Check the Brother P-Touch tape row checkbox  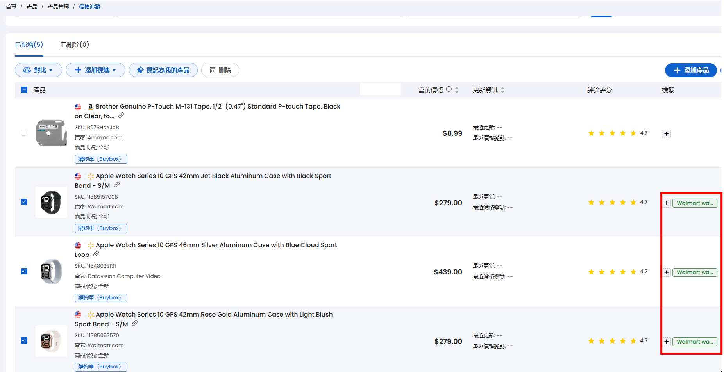tap(24, 133)
